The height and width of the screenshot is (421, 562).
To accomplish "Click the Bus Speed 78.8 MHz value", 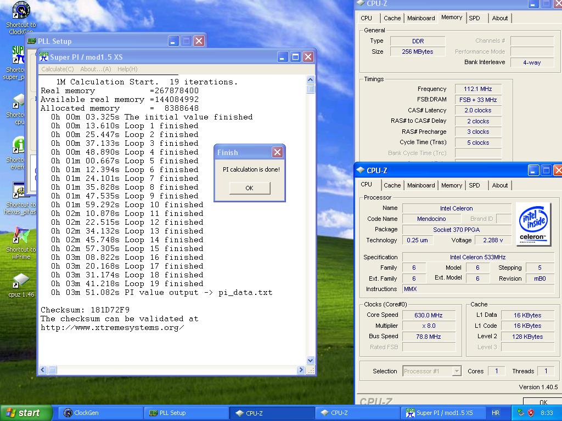I will [429, 337].
